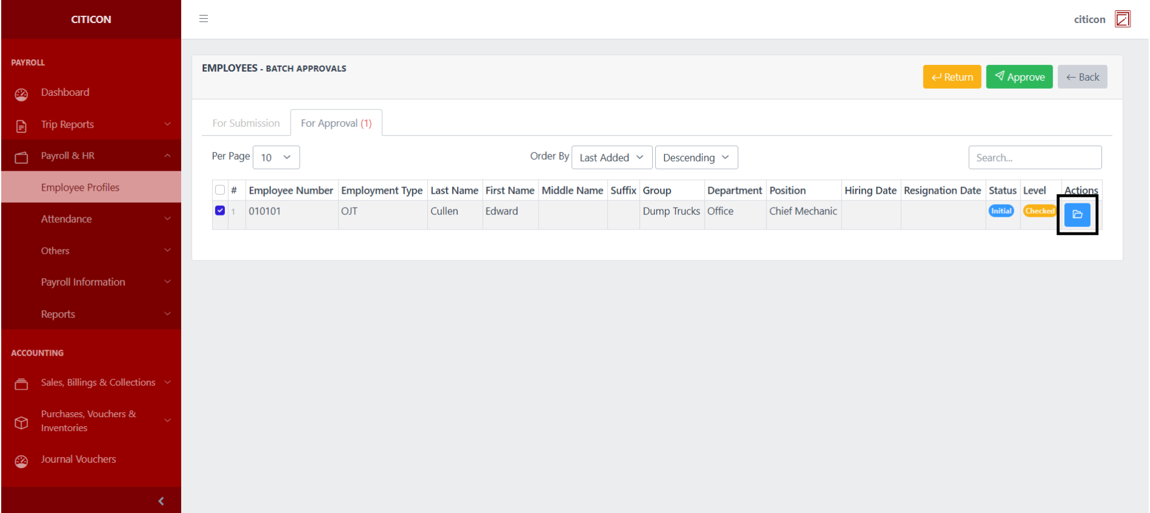Select the For Approval tab
Image resolution: width=1150 pixels, height=513 pixels.
coord(336,123)
